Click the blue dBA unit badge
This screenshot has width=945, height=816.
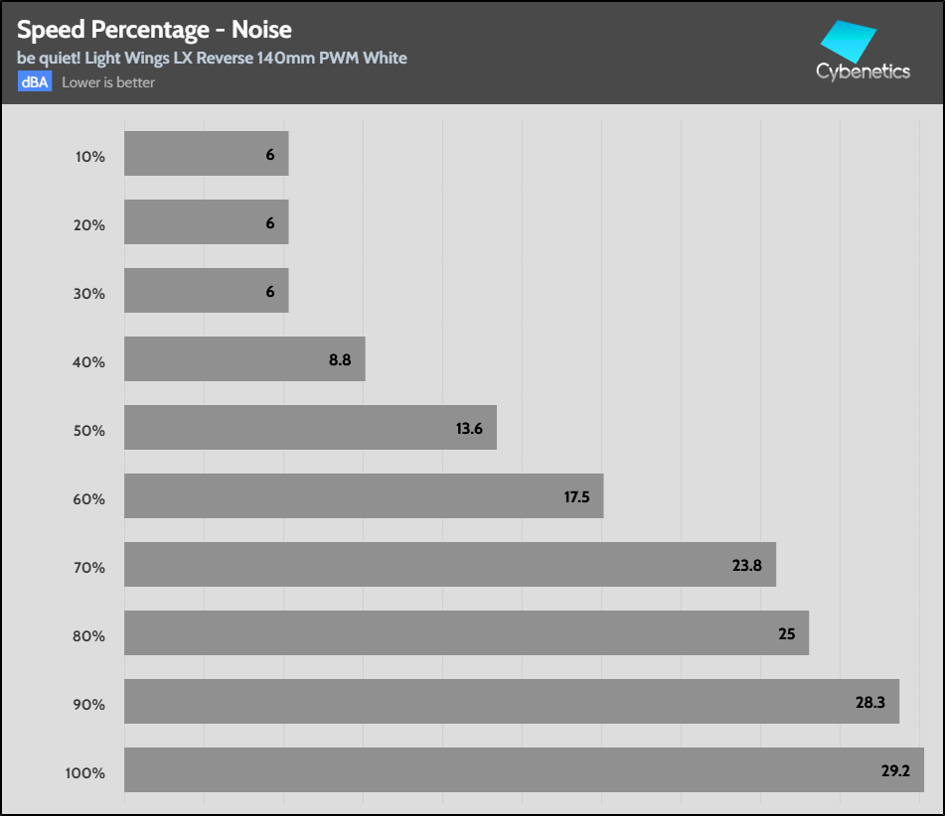[34, 82]
